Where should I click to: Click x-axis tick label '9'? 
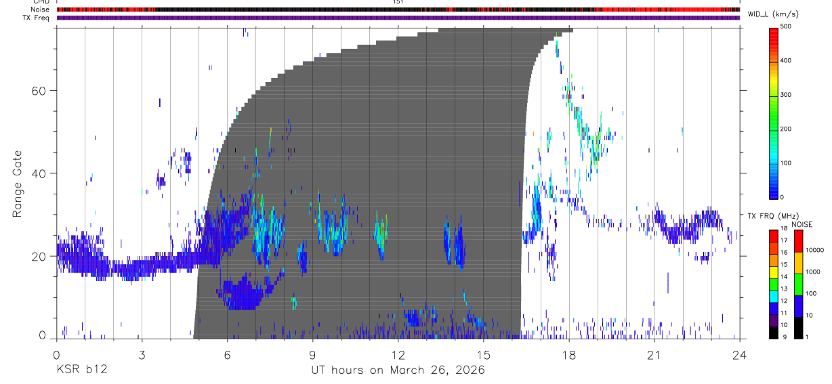[x=312, y=354]
